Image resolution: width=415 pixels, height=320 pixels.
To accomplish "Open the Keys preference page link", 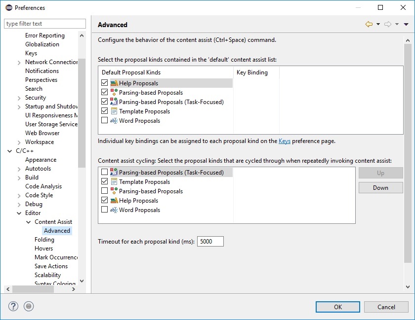I will click(x=284, y=141).
